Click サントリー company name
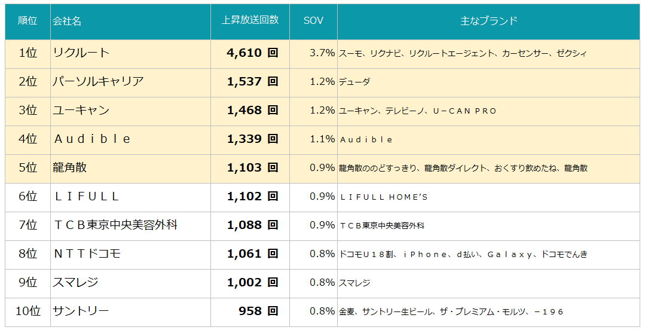This screenshot has height=333, width=645. pos(81,311)
